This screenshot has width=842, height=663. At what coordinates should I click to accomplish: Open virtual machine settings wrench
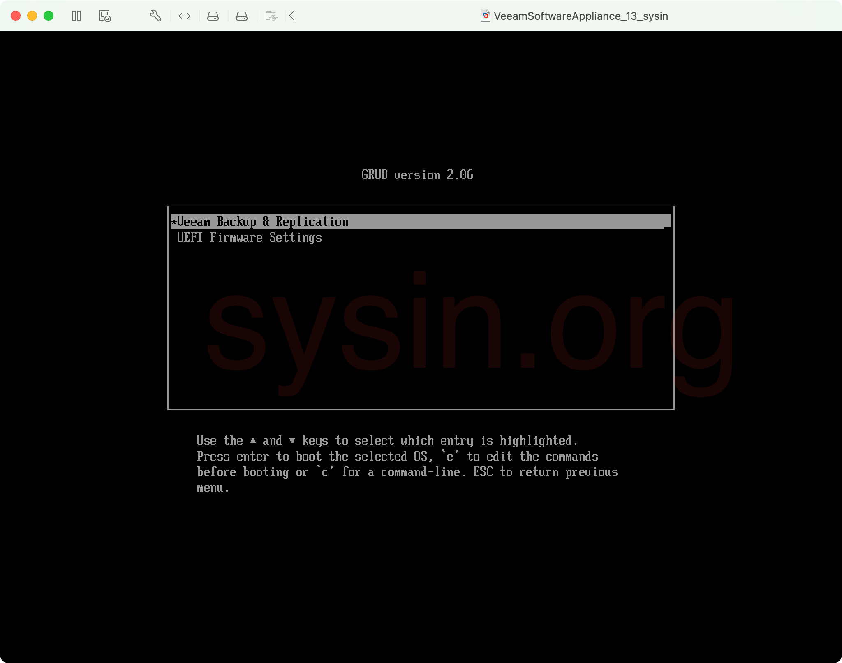[155, 16]
